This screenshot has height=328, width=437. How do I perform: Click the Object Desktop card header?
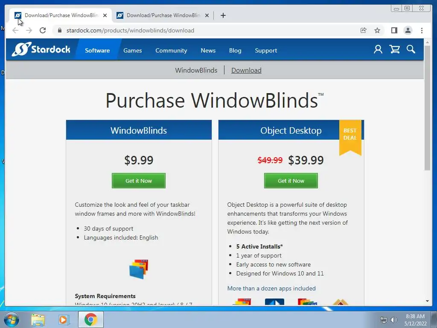(291, 130)
